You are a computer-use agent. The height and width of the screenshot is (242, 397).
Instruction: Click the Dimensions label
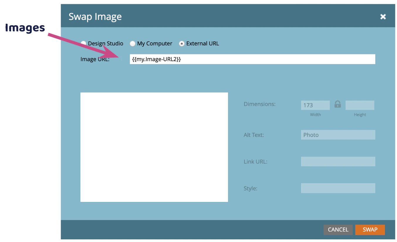259,104
